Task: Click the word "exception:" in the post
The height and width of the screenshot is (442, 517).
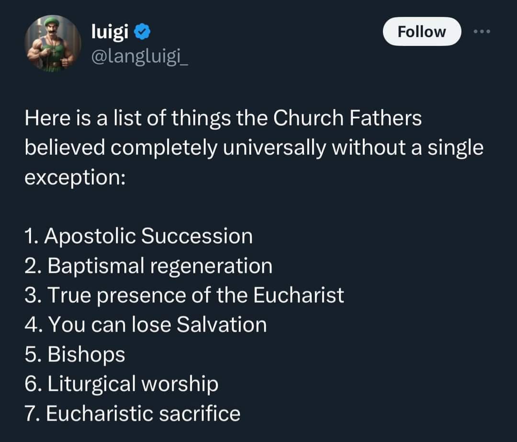Action: pos(75,177)
